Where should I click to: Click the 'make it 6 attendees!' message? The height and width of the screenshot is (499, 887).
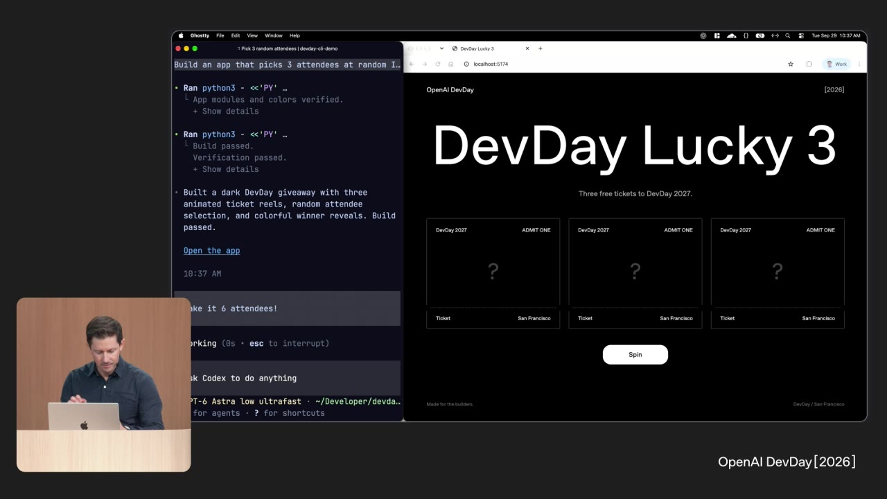pyautogui.click(x=287, y=308)
